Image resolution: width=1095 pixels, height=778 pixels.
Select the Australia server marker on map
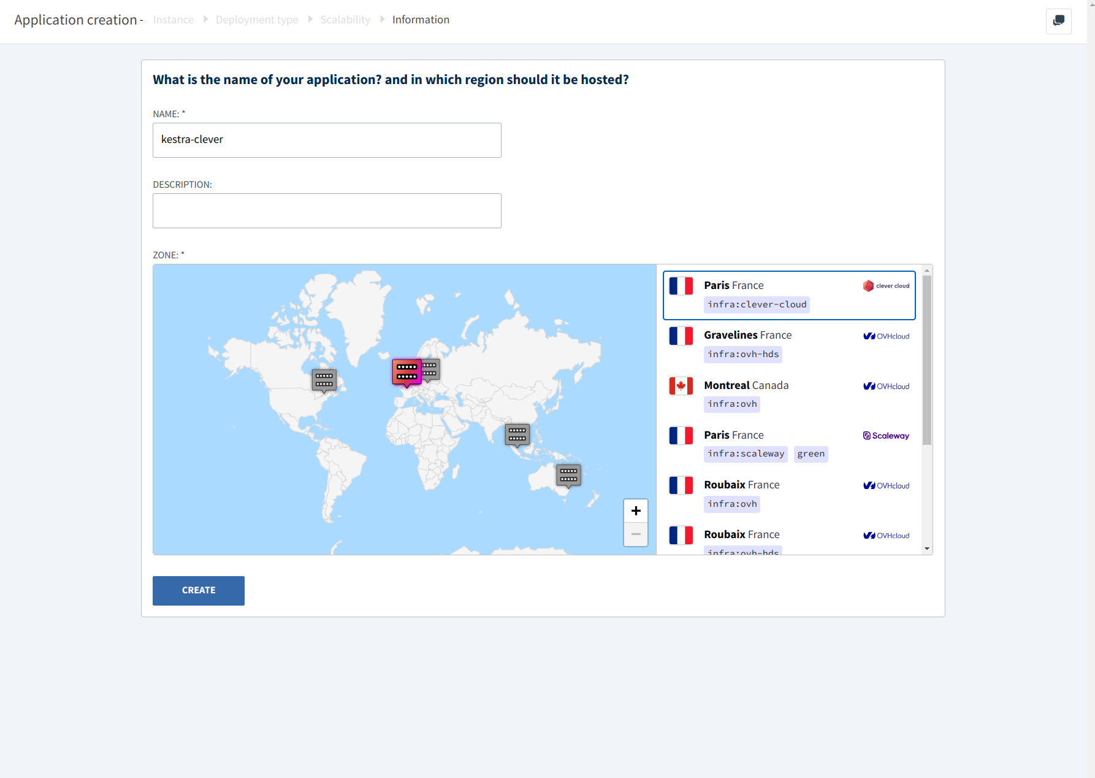[x=568, y=475]
